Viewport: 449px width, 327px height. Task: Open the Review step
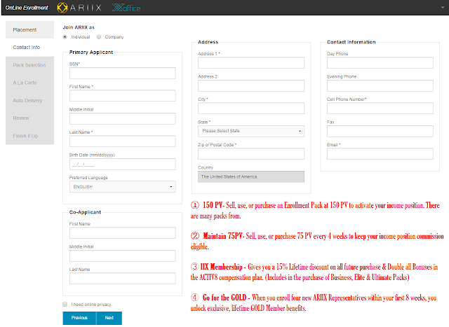pos(29,118)
